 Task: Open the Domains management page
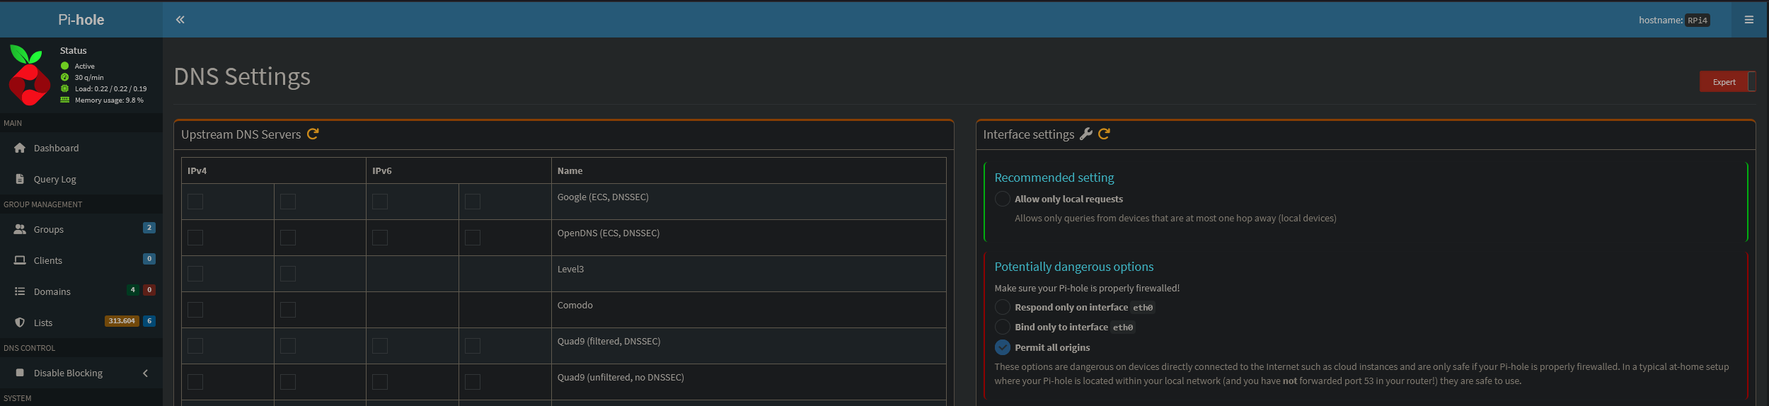[x=52, y=291]
